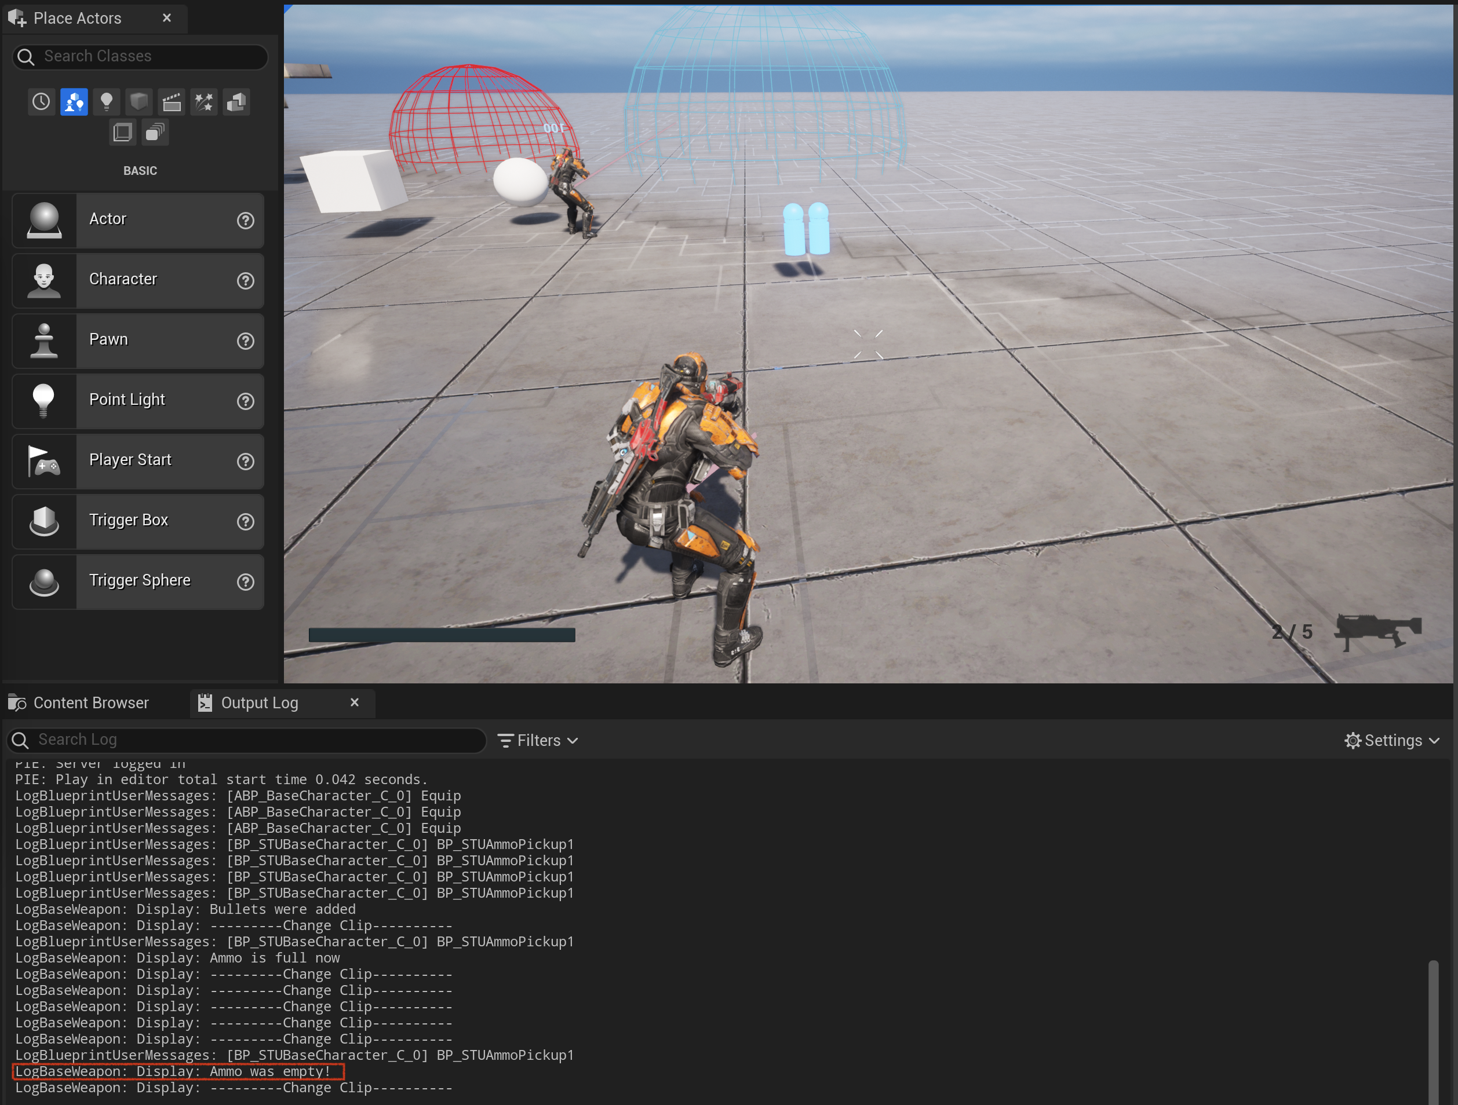This screenshot has width=1458, height=1105.
Task: Select the Point Light entry label
Action: (127, 400)
